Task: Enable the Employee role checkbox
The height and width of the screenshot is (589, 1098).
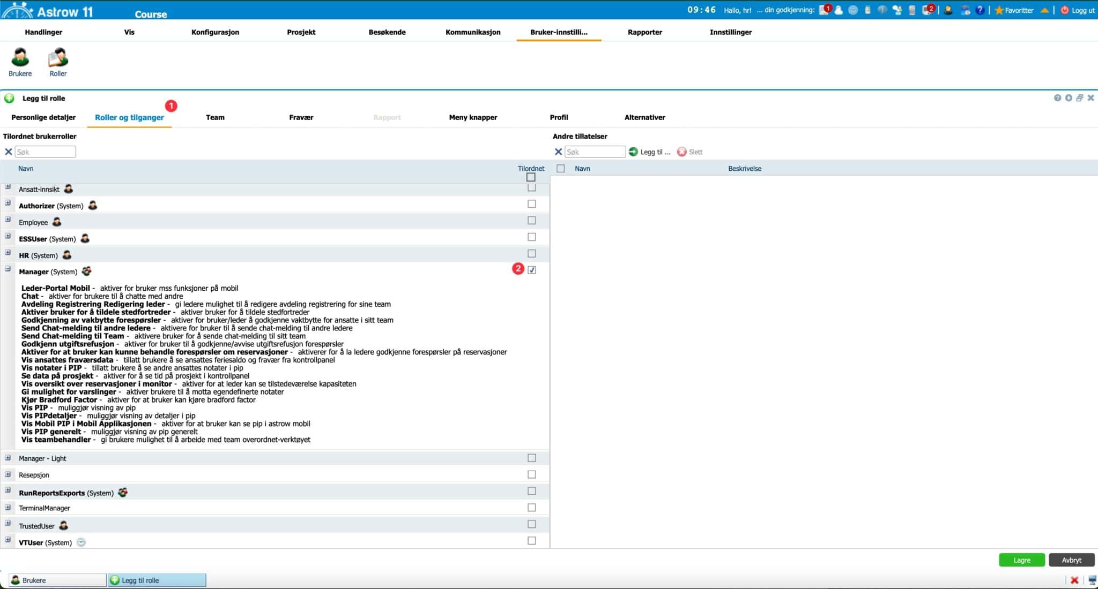Action: click(532, 220)
